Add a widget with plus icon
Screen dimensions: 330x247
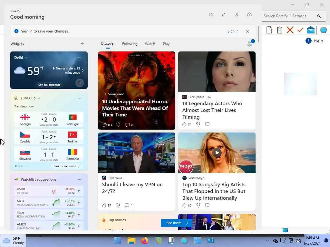click(x=82, y=43)
